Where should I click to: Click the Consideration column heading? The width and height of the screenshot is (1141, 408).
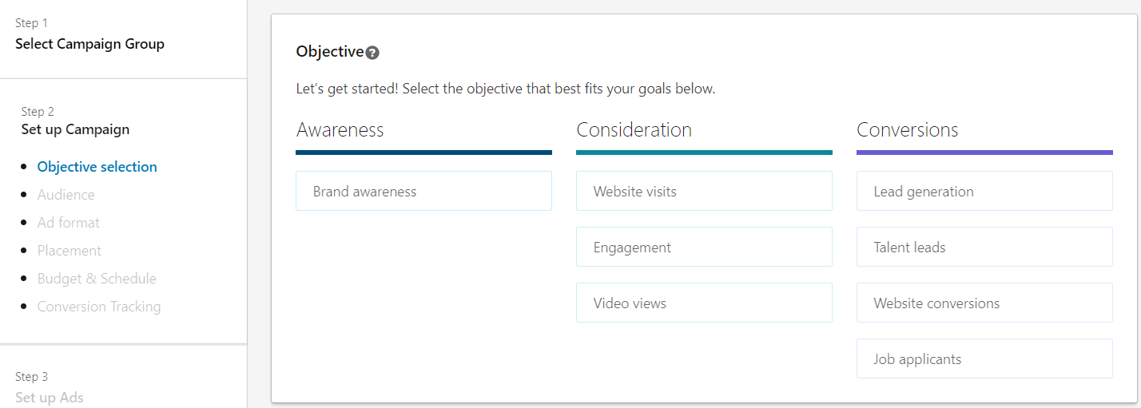click(634, 129)
